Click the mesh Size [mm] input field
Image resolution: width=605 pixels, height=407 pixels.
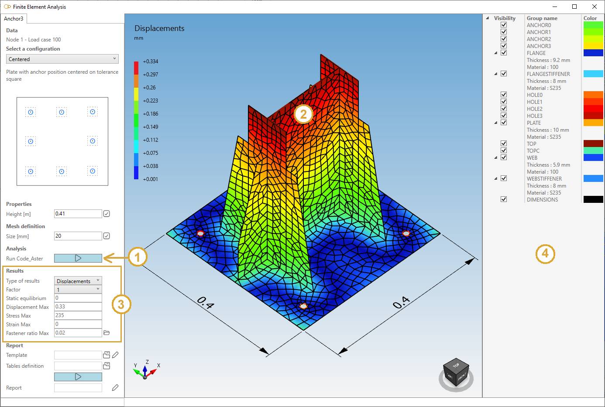pos(78,236)
